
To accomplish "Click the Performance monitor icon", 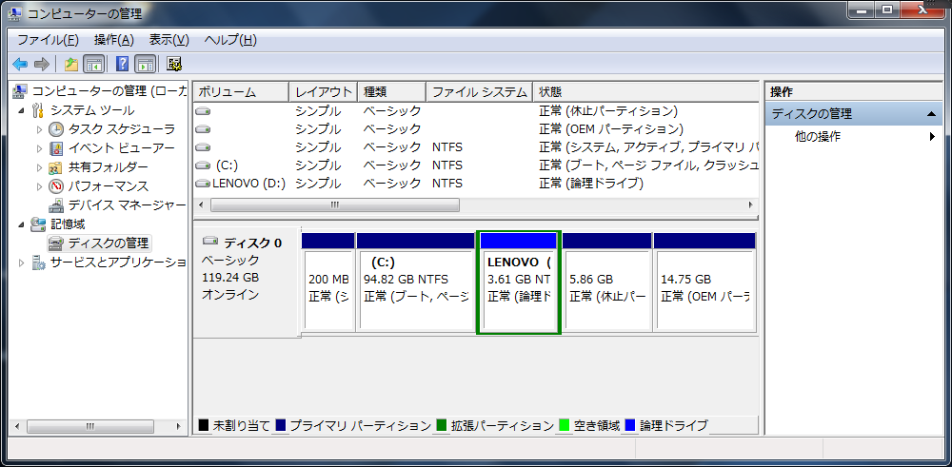I will click(56, 185).
